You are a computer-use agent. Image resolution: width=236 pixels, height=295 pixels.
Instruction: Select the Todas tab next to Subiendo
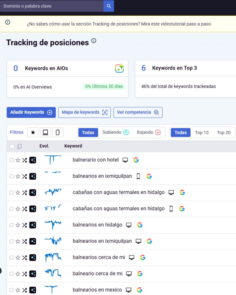pos(88,132)
